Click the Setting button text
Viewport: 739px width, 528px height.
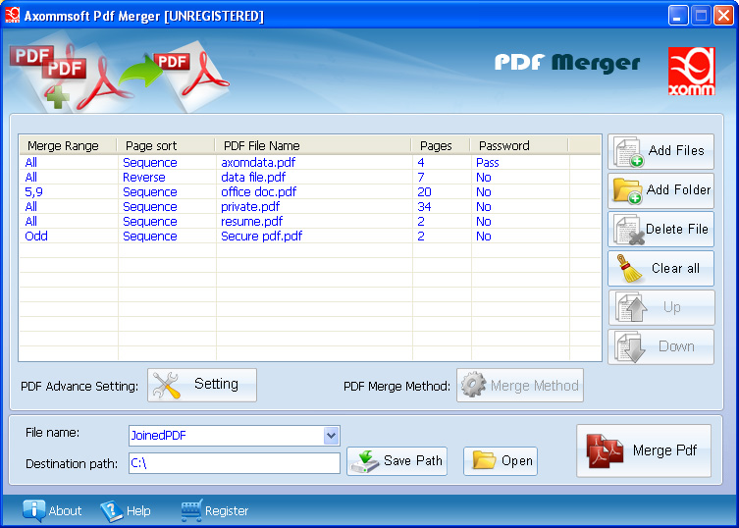[216, 384]
